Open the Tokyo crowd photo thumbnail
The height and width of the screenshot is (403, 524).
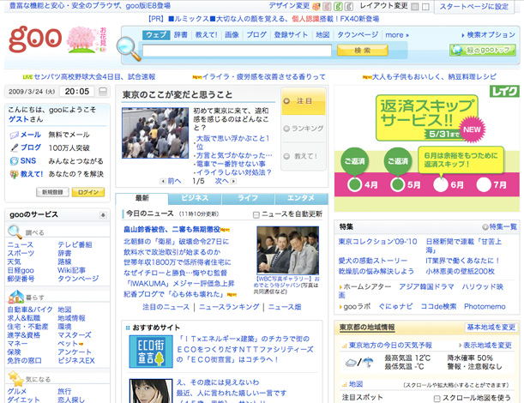pos(155,133)
